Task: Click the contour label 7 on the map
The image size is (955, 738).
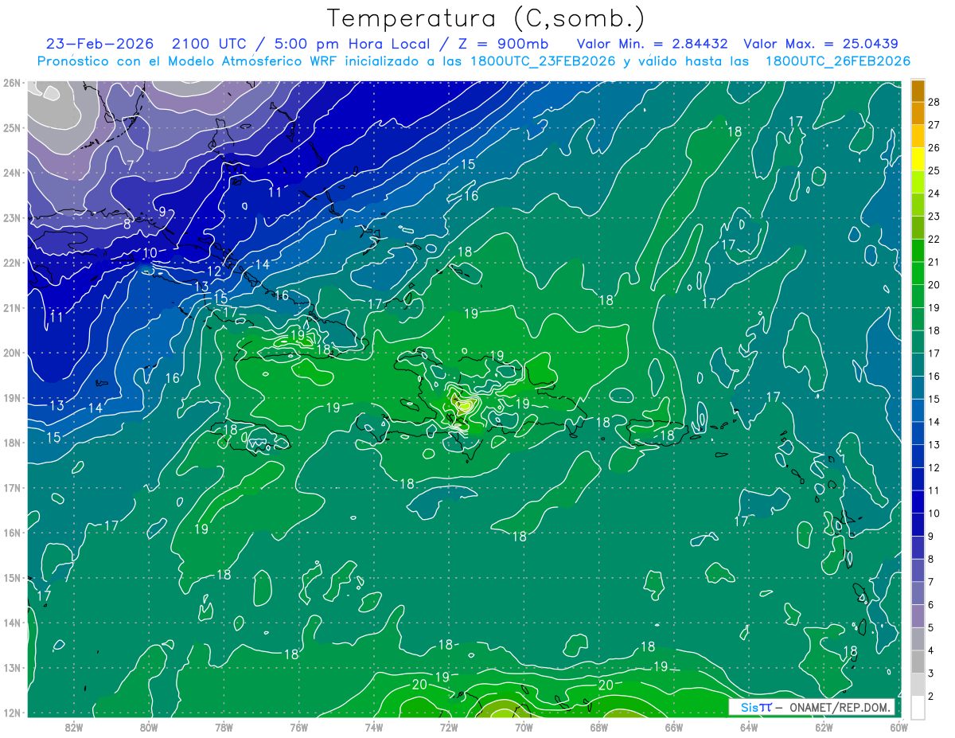Action: [x=130, y=166]
